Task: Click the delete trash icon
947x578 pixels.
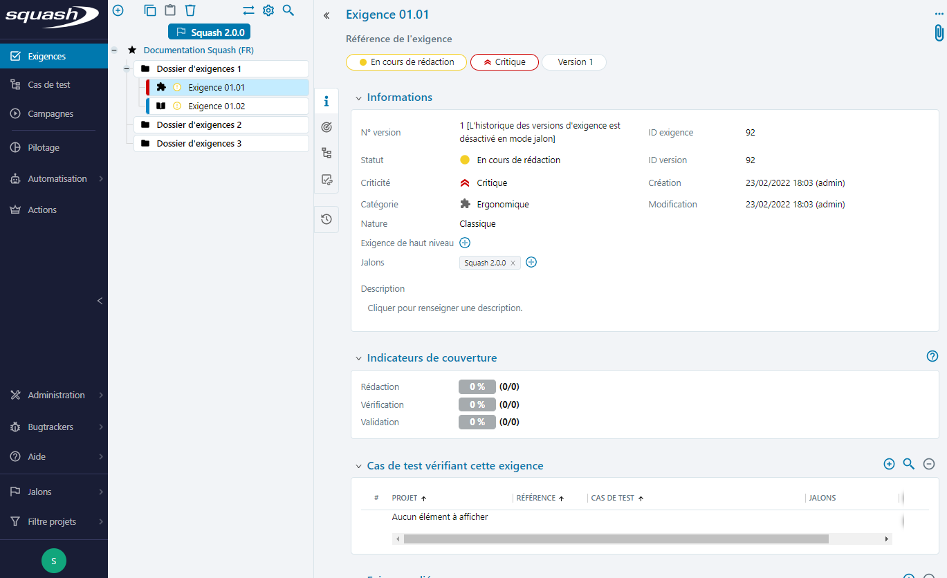Action: point(190,10)
